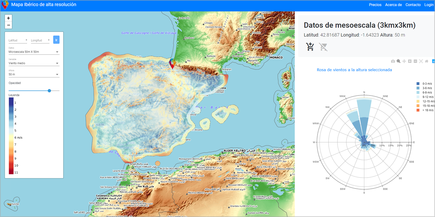Toggle the 6-9 m/s legend series
This screenshot has width=435, height=217.
(424, 93)
